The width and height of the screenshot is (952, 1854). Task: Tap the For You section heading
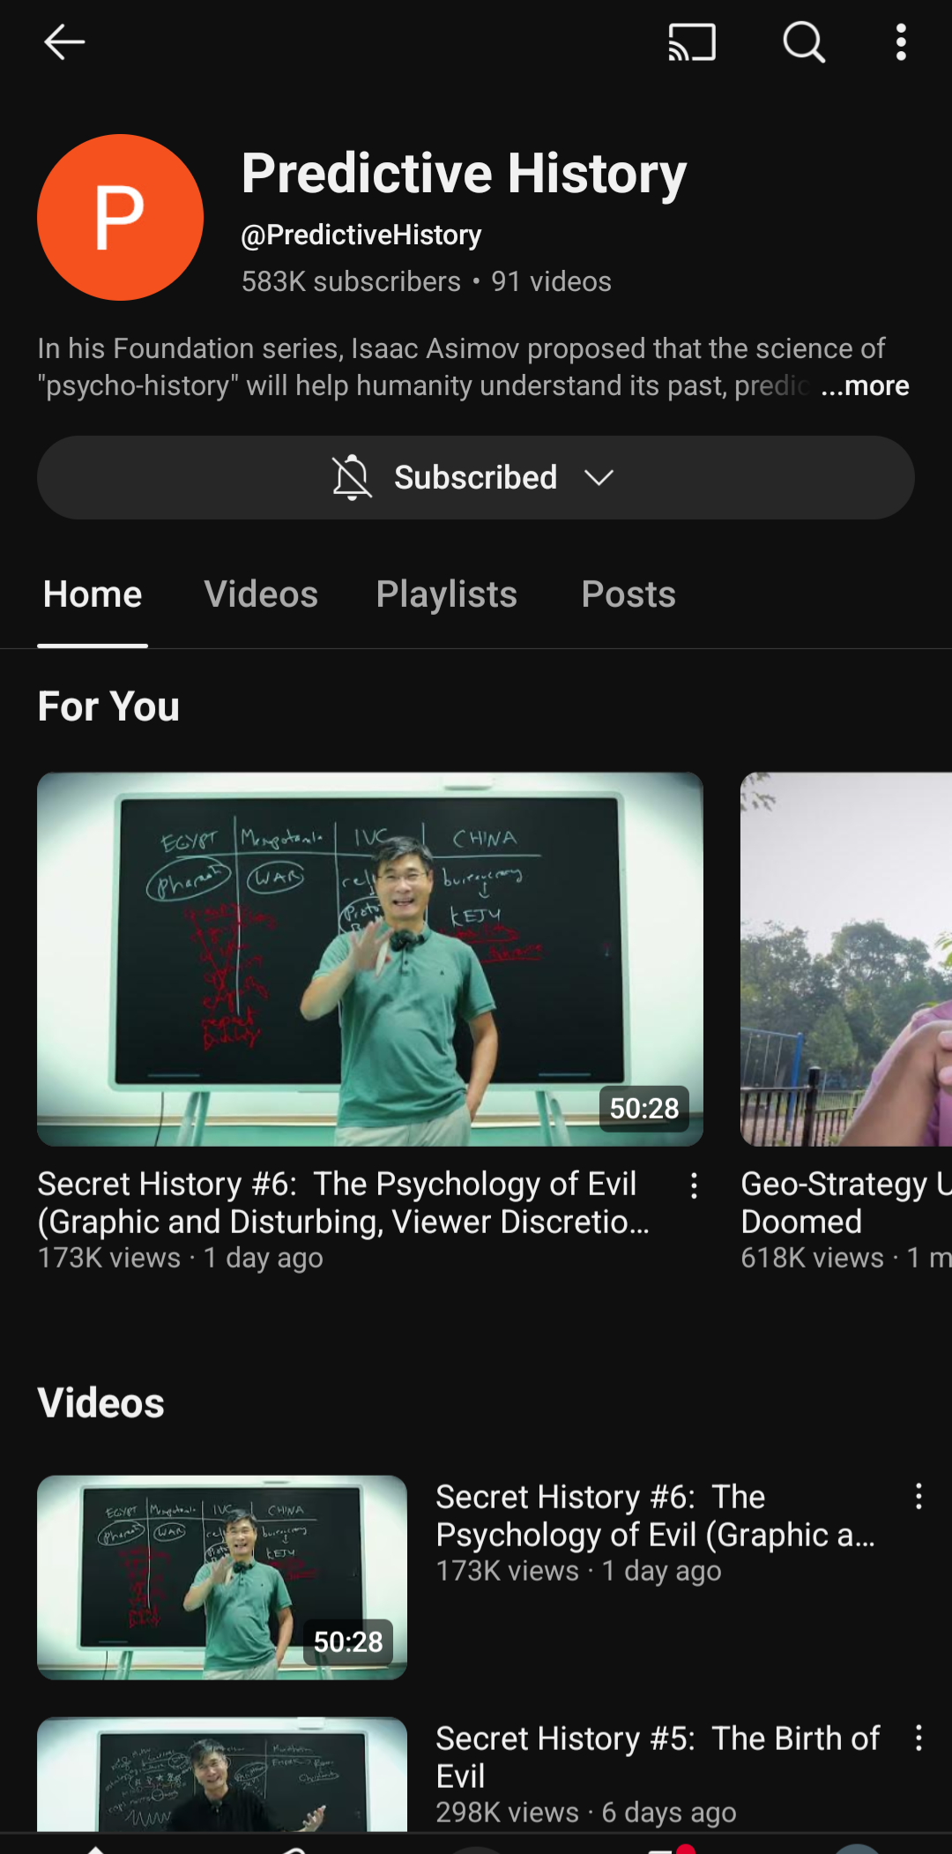pyautogui.click(x=108, y=706)
